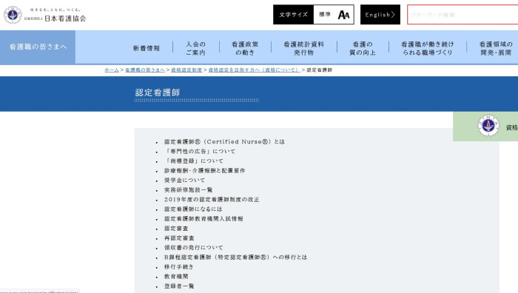Open the 看護政策の動き menu item
518x293 pixels.
[245, 48]
